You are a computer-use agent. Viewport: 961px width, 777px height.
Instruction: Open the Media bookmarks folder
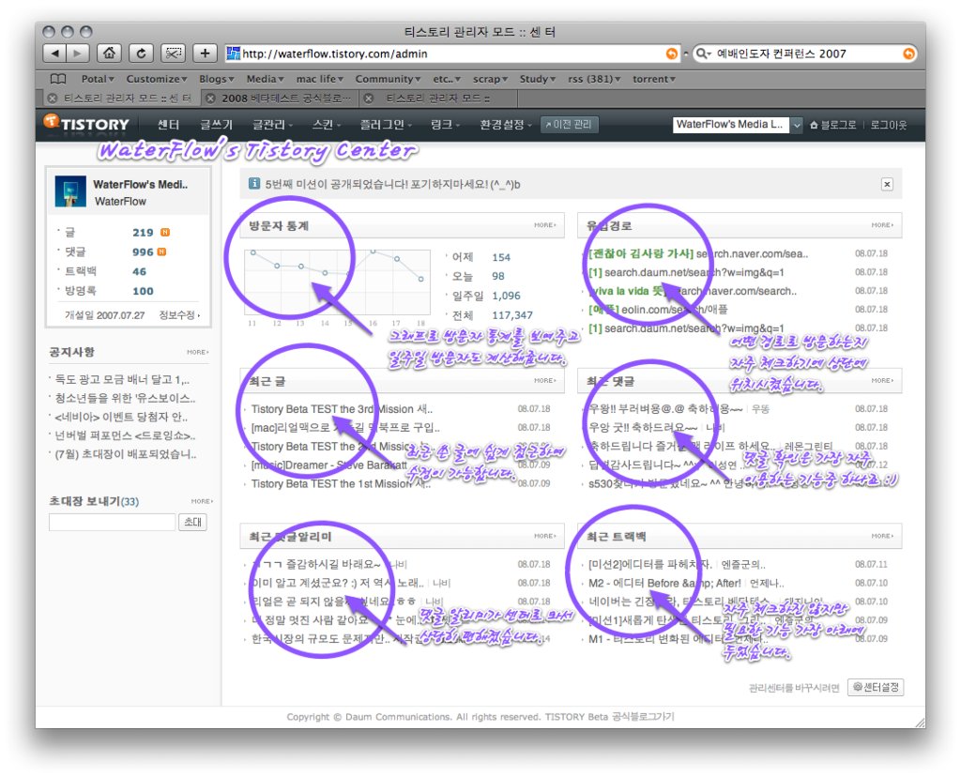coord(265,79)
